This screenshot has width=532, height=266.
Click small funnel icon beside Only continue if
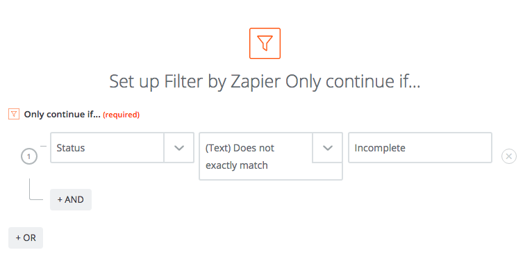click(14, 115)
